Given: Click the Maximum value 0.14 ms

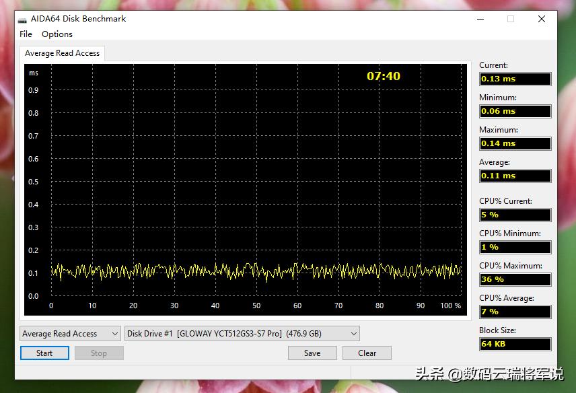Looking at the screenshot, I should click(x=515, y=143).
